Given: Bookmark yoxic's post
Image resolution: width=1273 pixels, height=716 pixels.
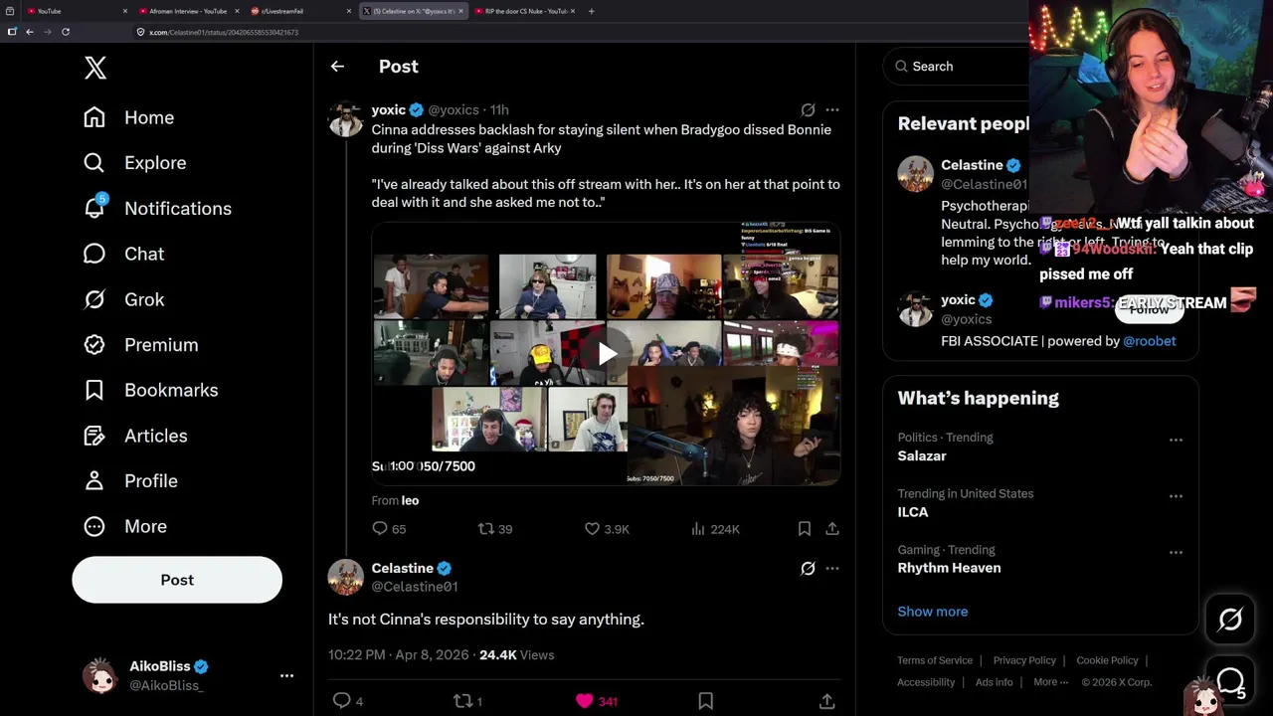Looking at the screenshot, I should click(805, 529).
